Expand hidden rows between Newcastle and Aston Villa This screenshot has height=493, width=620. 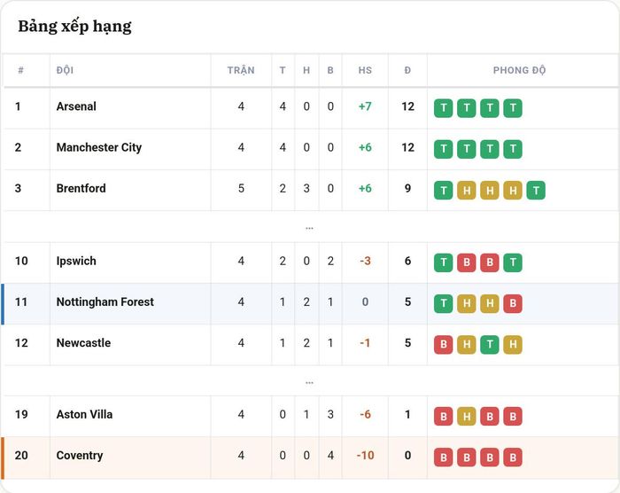point(309,382)
